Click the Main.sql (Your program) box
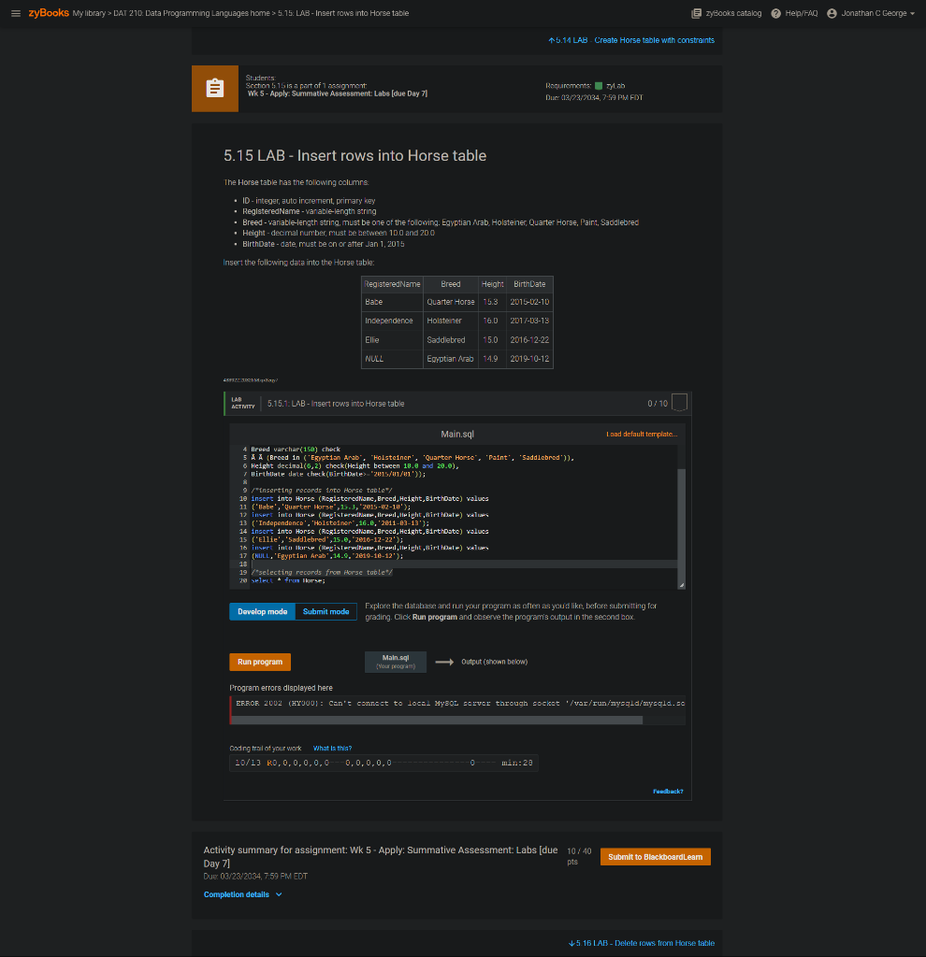 [395, 661]
